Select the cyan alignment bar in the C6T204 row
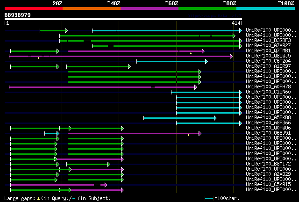Screen dimensions: 299x202 (172, 61)
